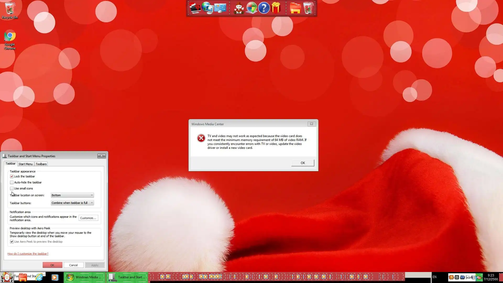The width and height of the screenshot is (503, 283).
Task: Open Taskbar buttons combine dropdown
Action: [72, 203]
